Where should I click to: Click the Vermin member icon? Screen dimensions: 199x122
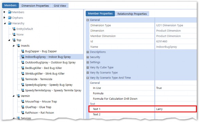[18, 96]
